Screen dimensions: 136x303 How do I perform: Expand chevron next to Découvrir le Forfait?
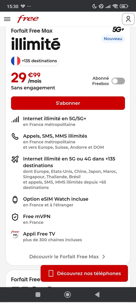(x=104, y=257)
